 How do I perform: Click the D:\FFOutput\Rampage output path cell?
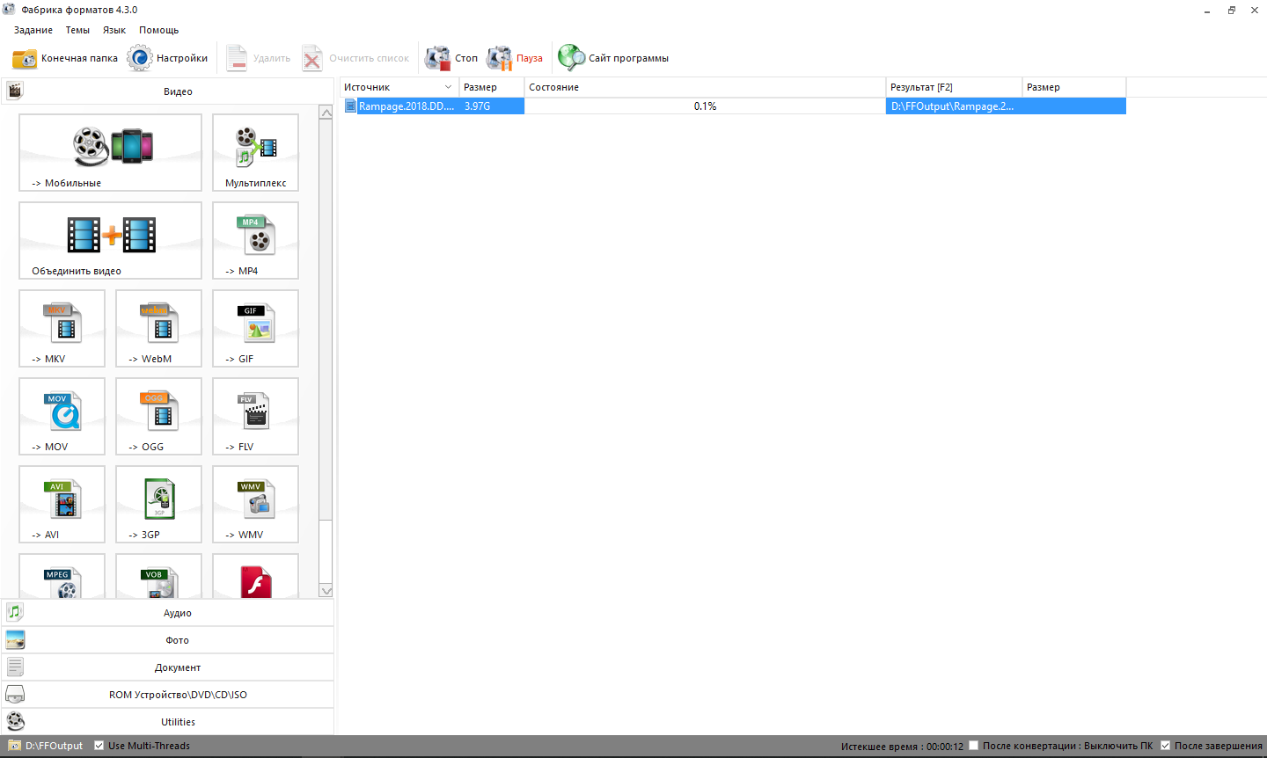(954, 106)
